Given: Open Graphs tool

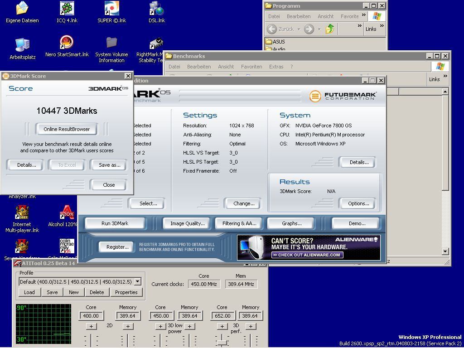Looking at the screenshot, I should [x=291, y=223].
